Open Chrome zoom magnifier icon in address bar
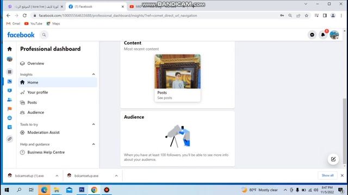This screenshot has height=195, width=348. pyautogui.click(x=290, y=16)
